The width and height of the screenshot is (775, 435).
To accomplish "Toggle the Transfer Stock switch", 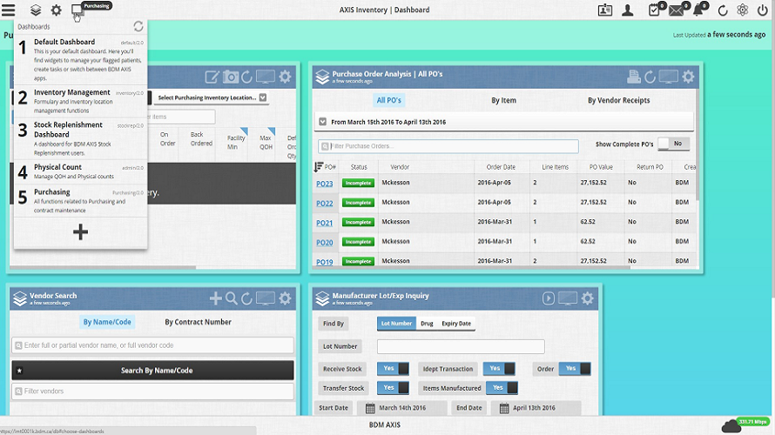I will point(393,388).
